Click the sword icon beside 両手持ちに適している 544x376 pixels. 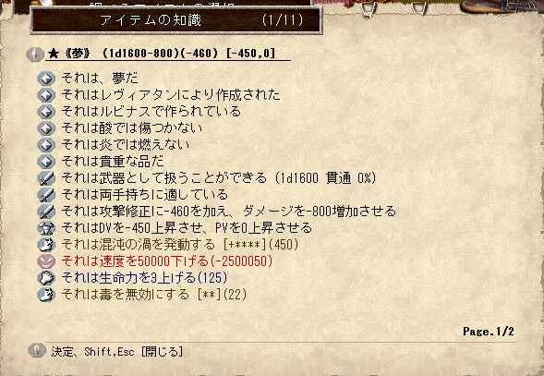click(46, 195)
